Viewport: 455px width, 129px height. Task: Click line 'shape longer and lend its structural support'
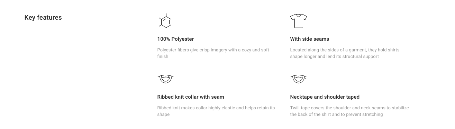tap(334, 56)
